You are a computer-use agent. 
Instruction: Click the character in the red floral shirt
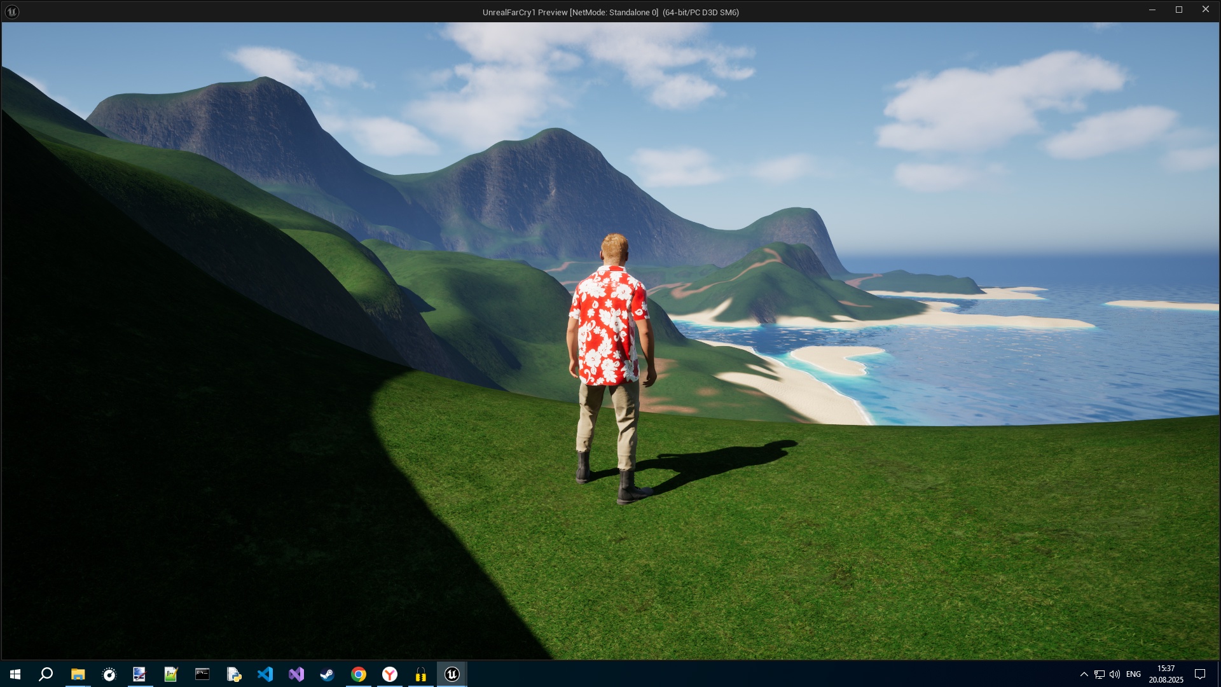pyautogui.click(x=610, y=369)
